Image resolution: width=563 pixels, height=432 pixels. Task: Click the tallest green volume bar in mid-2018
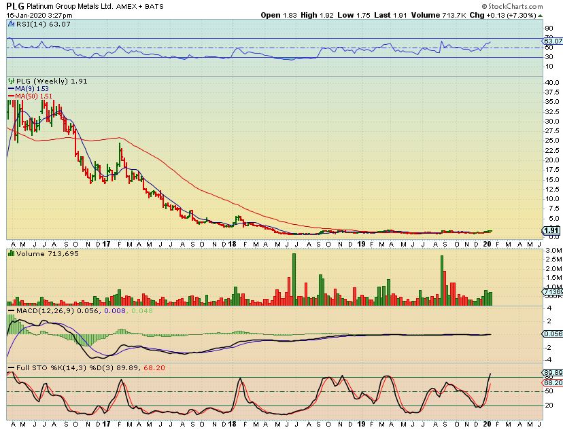coord(294,279)
